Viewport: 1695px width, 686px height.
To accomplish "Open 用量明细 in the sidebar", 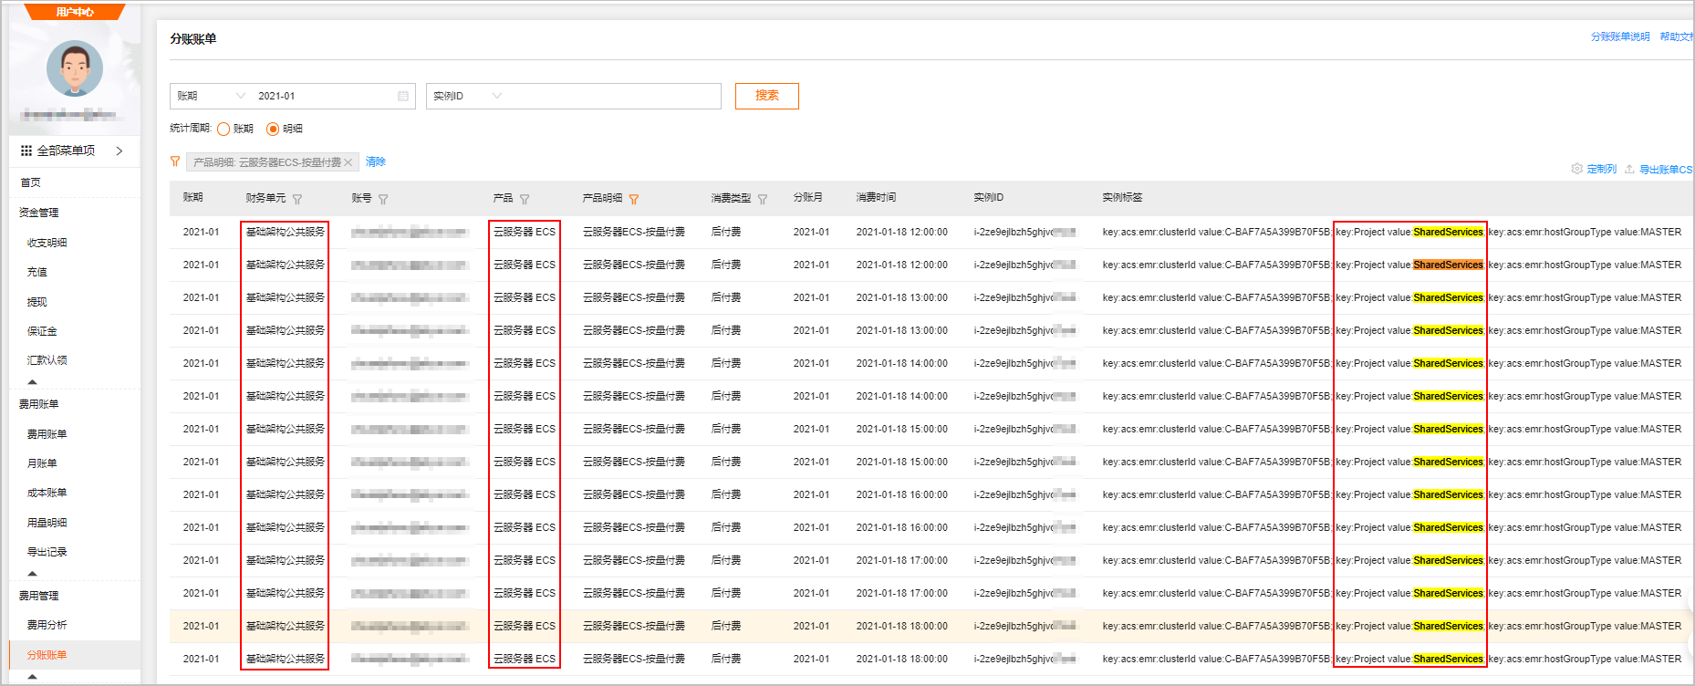I will tap(47, 523).
